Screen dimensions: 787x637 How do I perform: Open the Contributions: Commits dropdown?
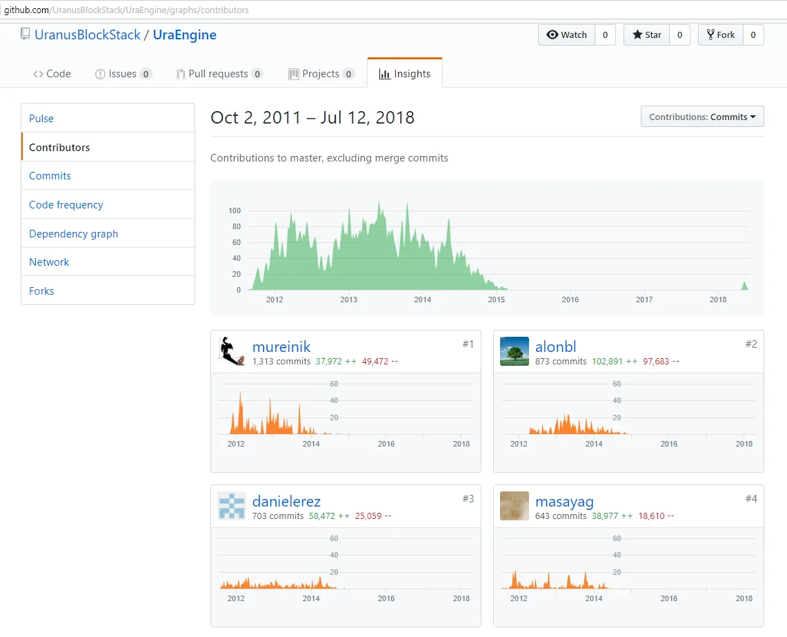(702, 117)
